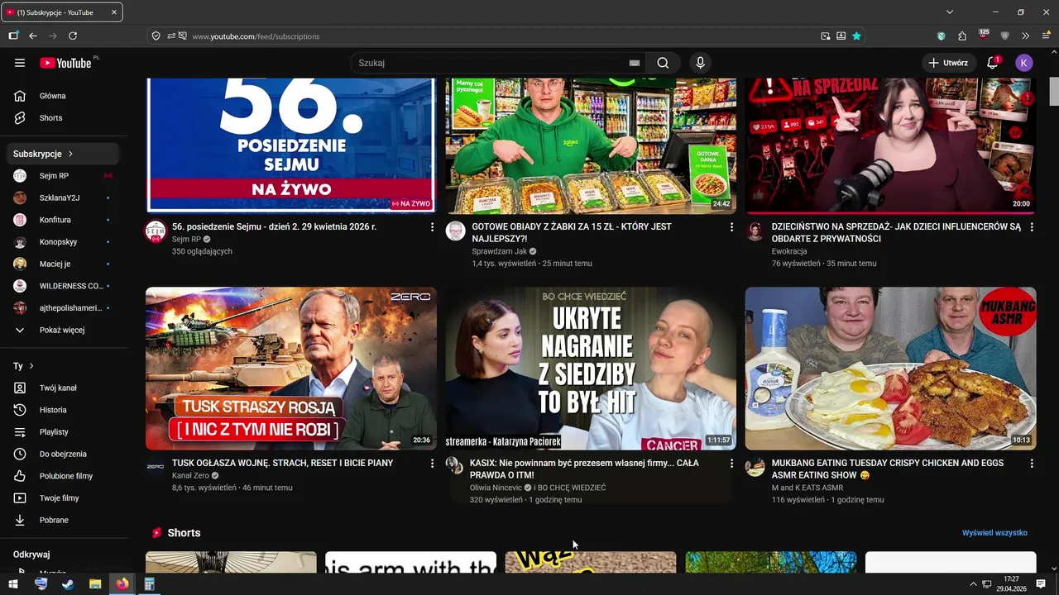Open more options for Sejm video
This screenshot has width=1059, height=595.
[432, 226]
